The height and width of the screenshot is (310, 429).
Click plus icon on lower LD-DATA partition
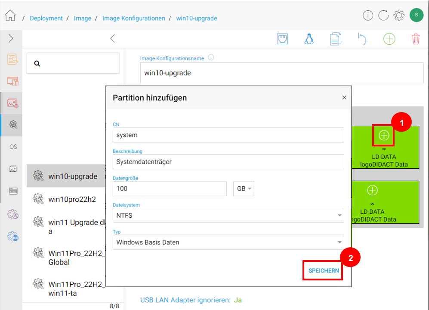click(x=372, y=190)
